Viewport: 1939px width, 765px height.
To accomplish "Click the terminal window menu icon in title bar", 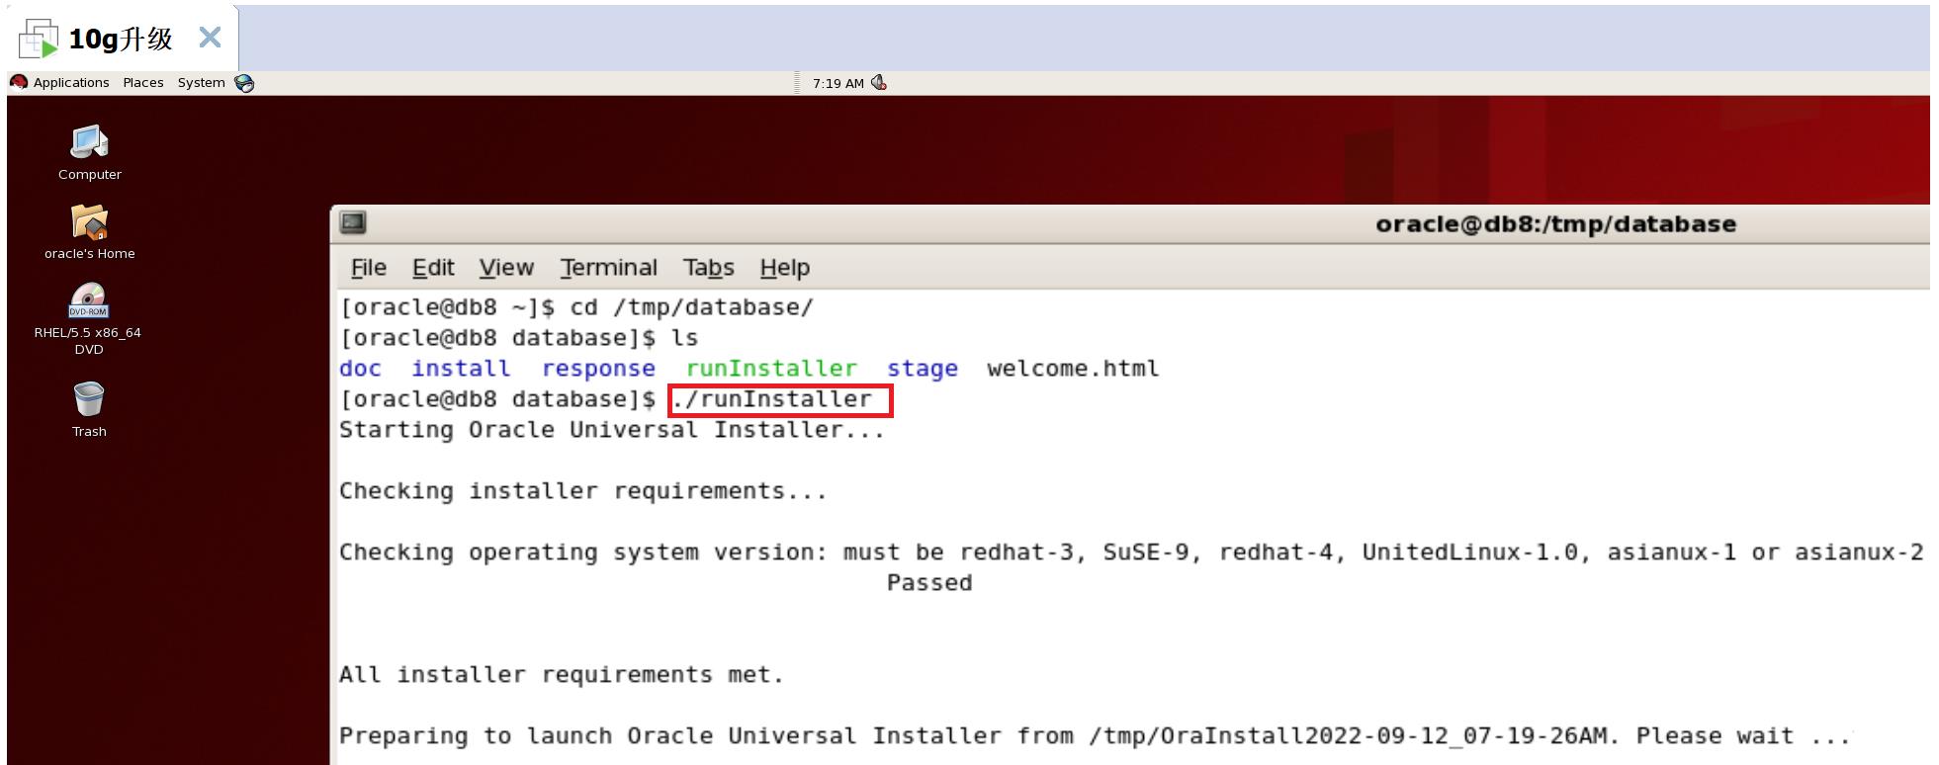I will click(353, 223).
